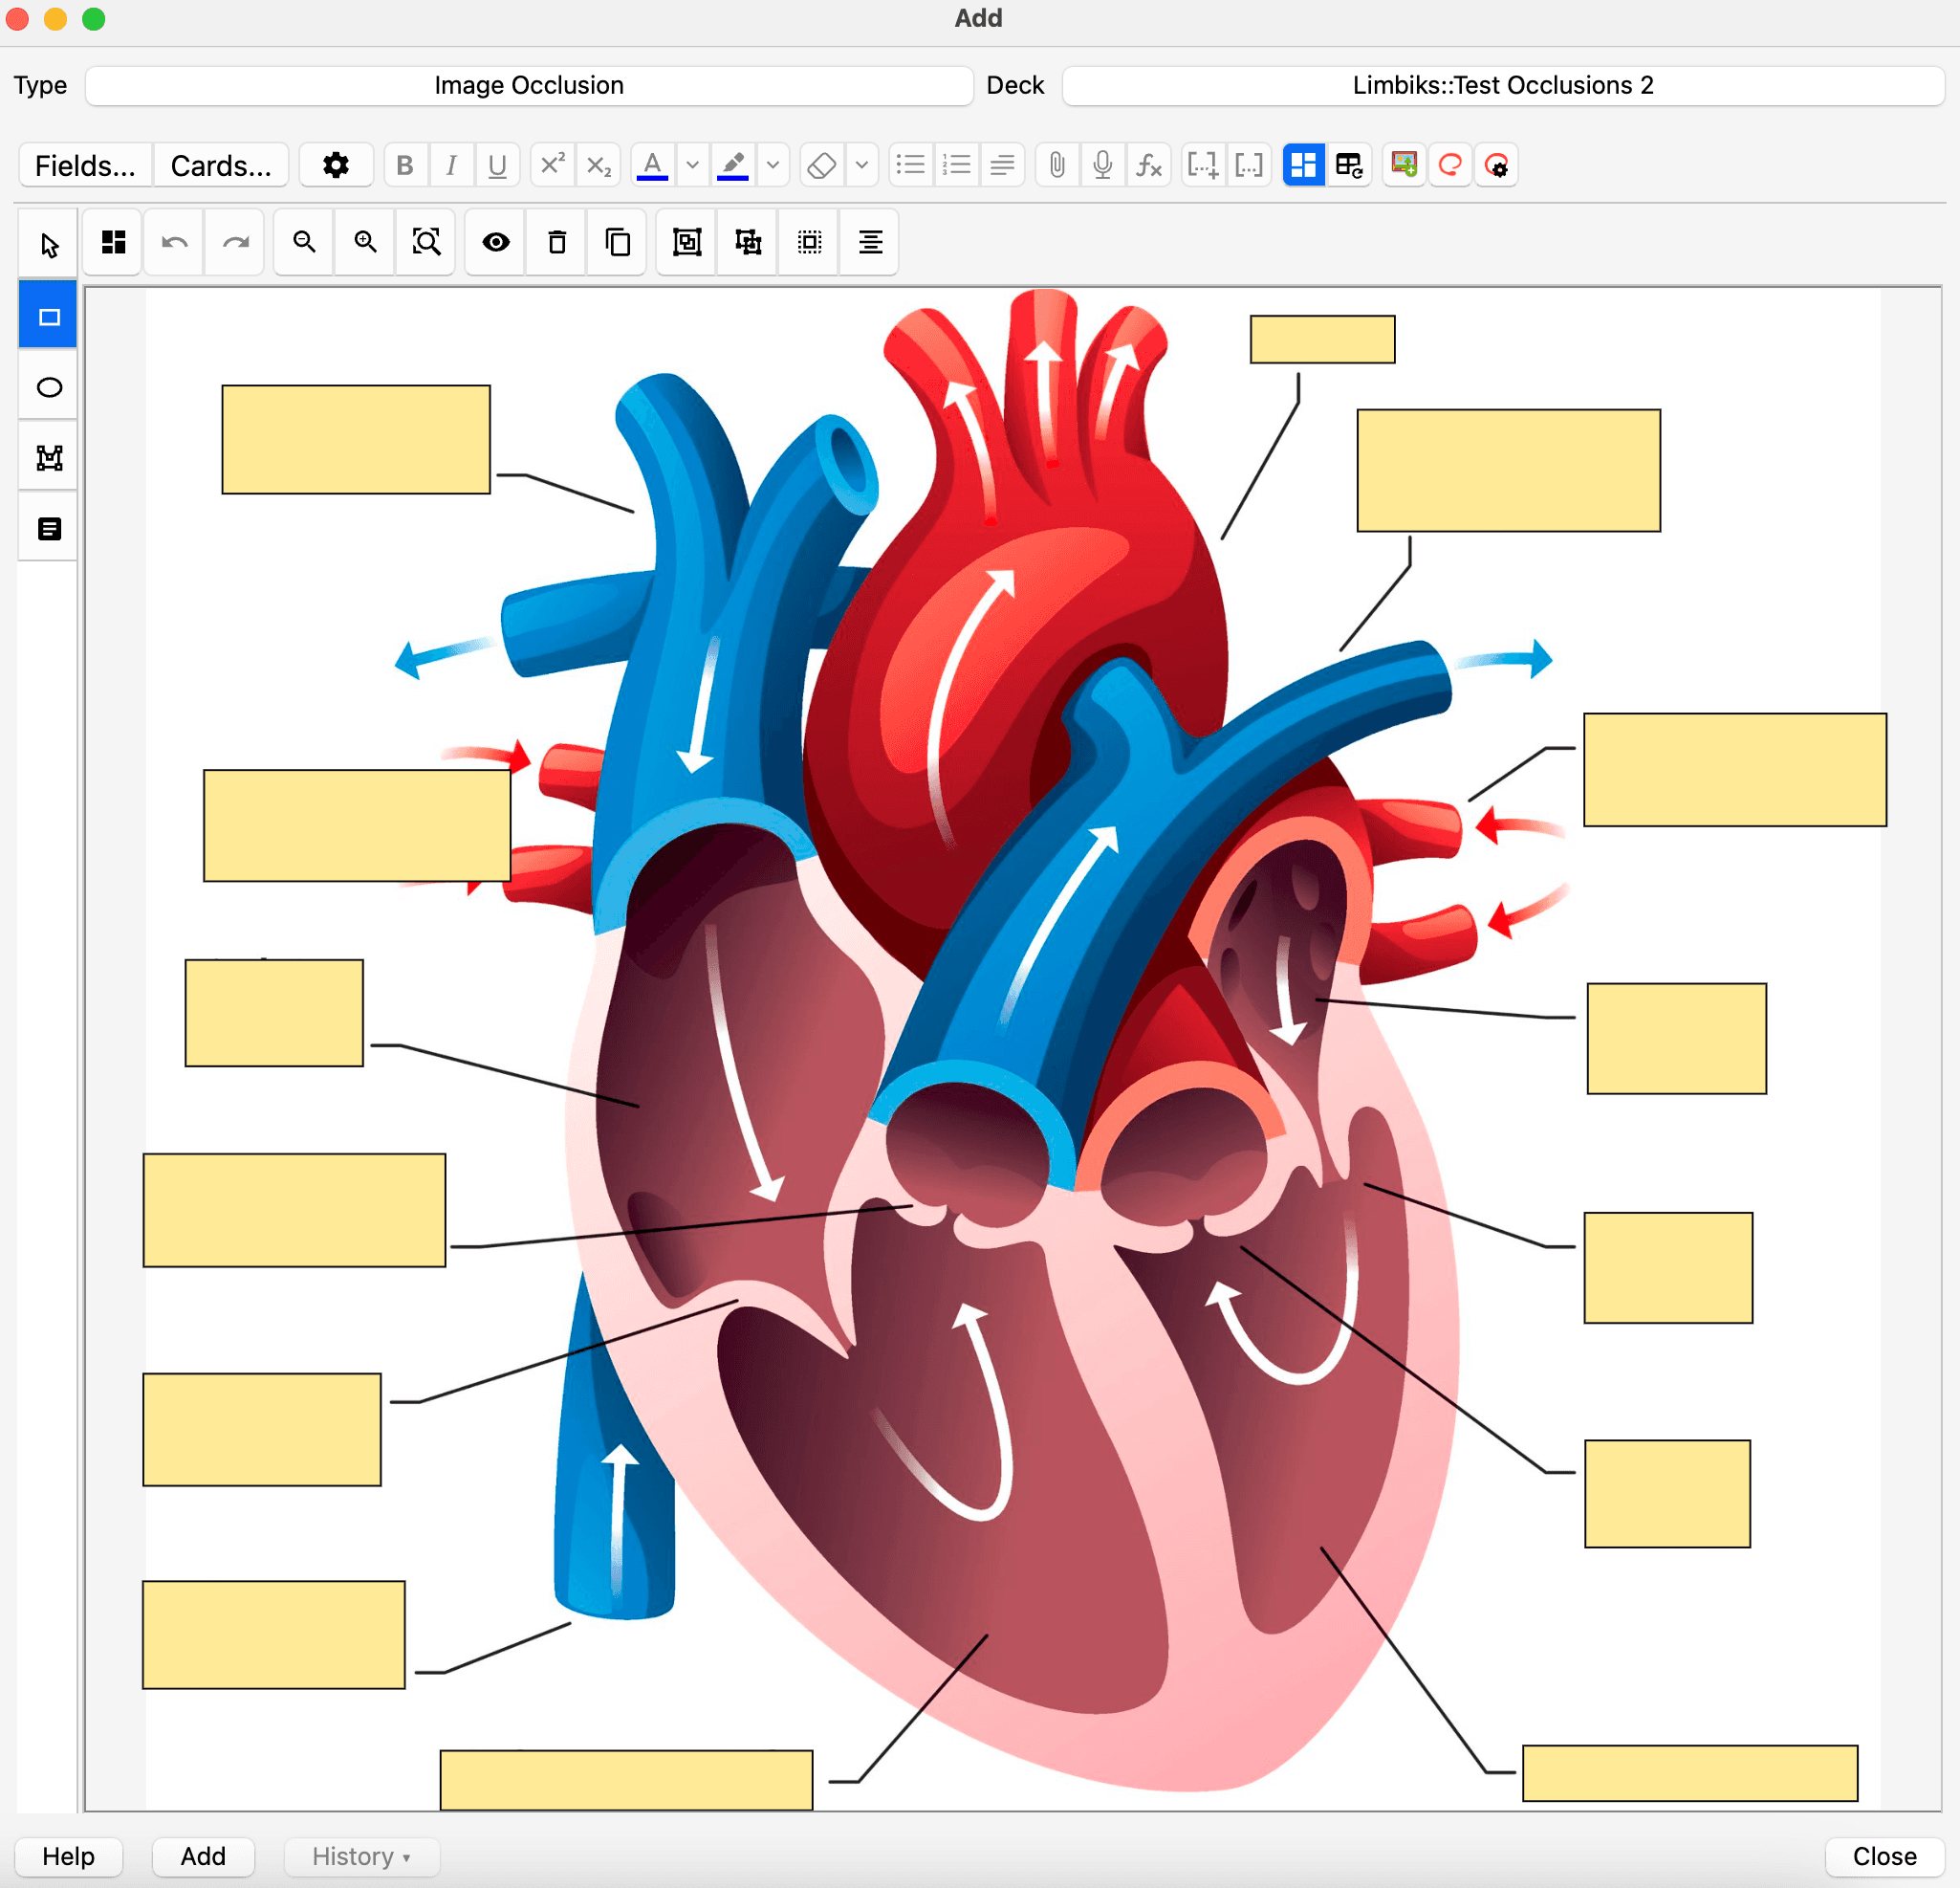Toggle bold text formatting
Viewport: 1960px width, 1888px height.
coord(405,165)
